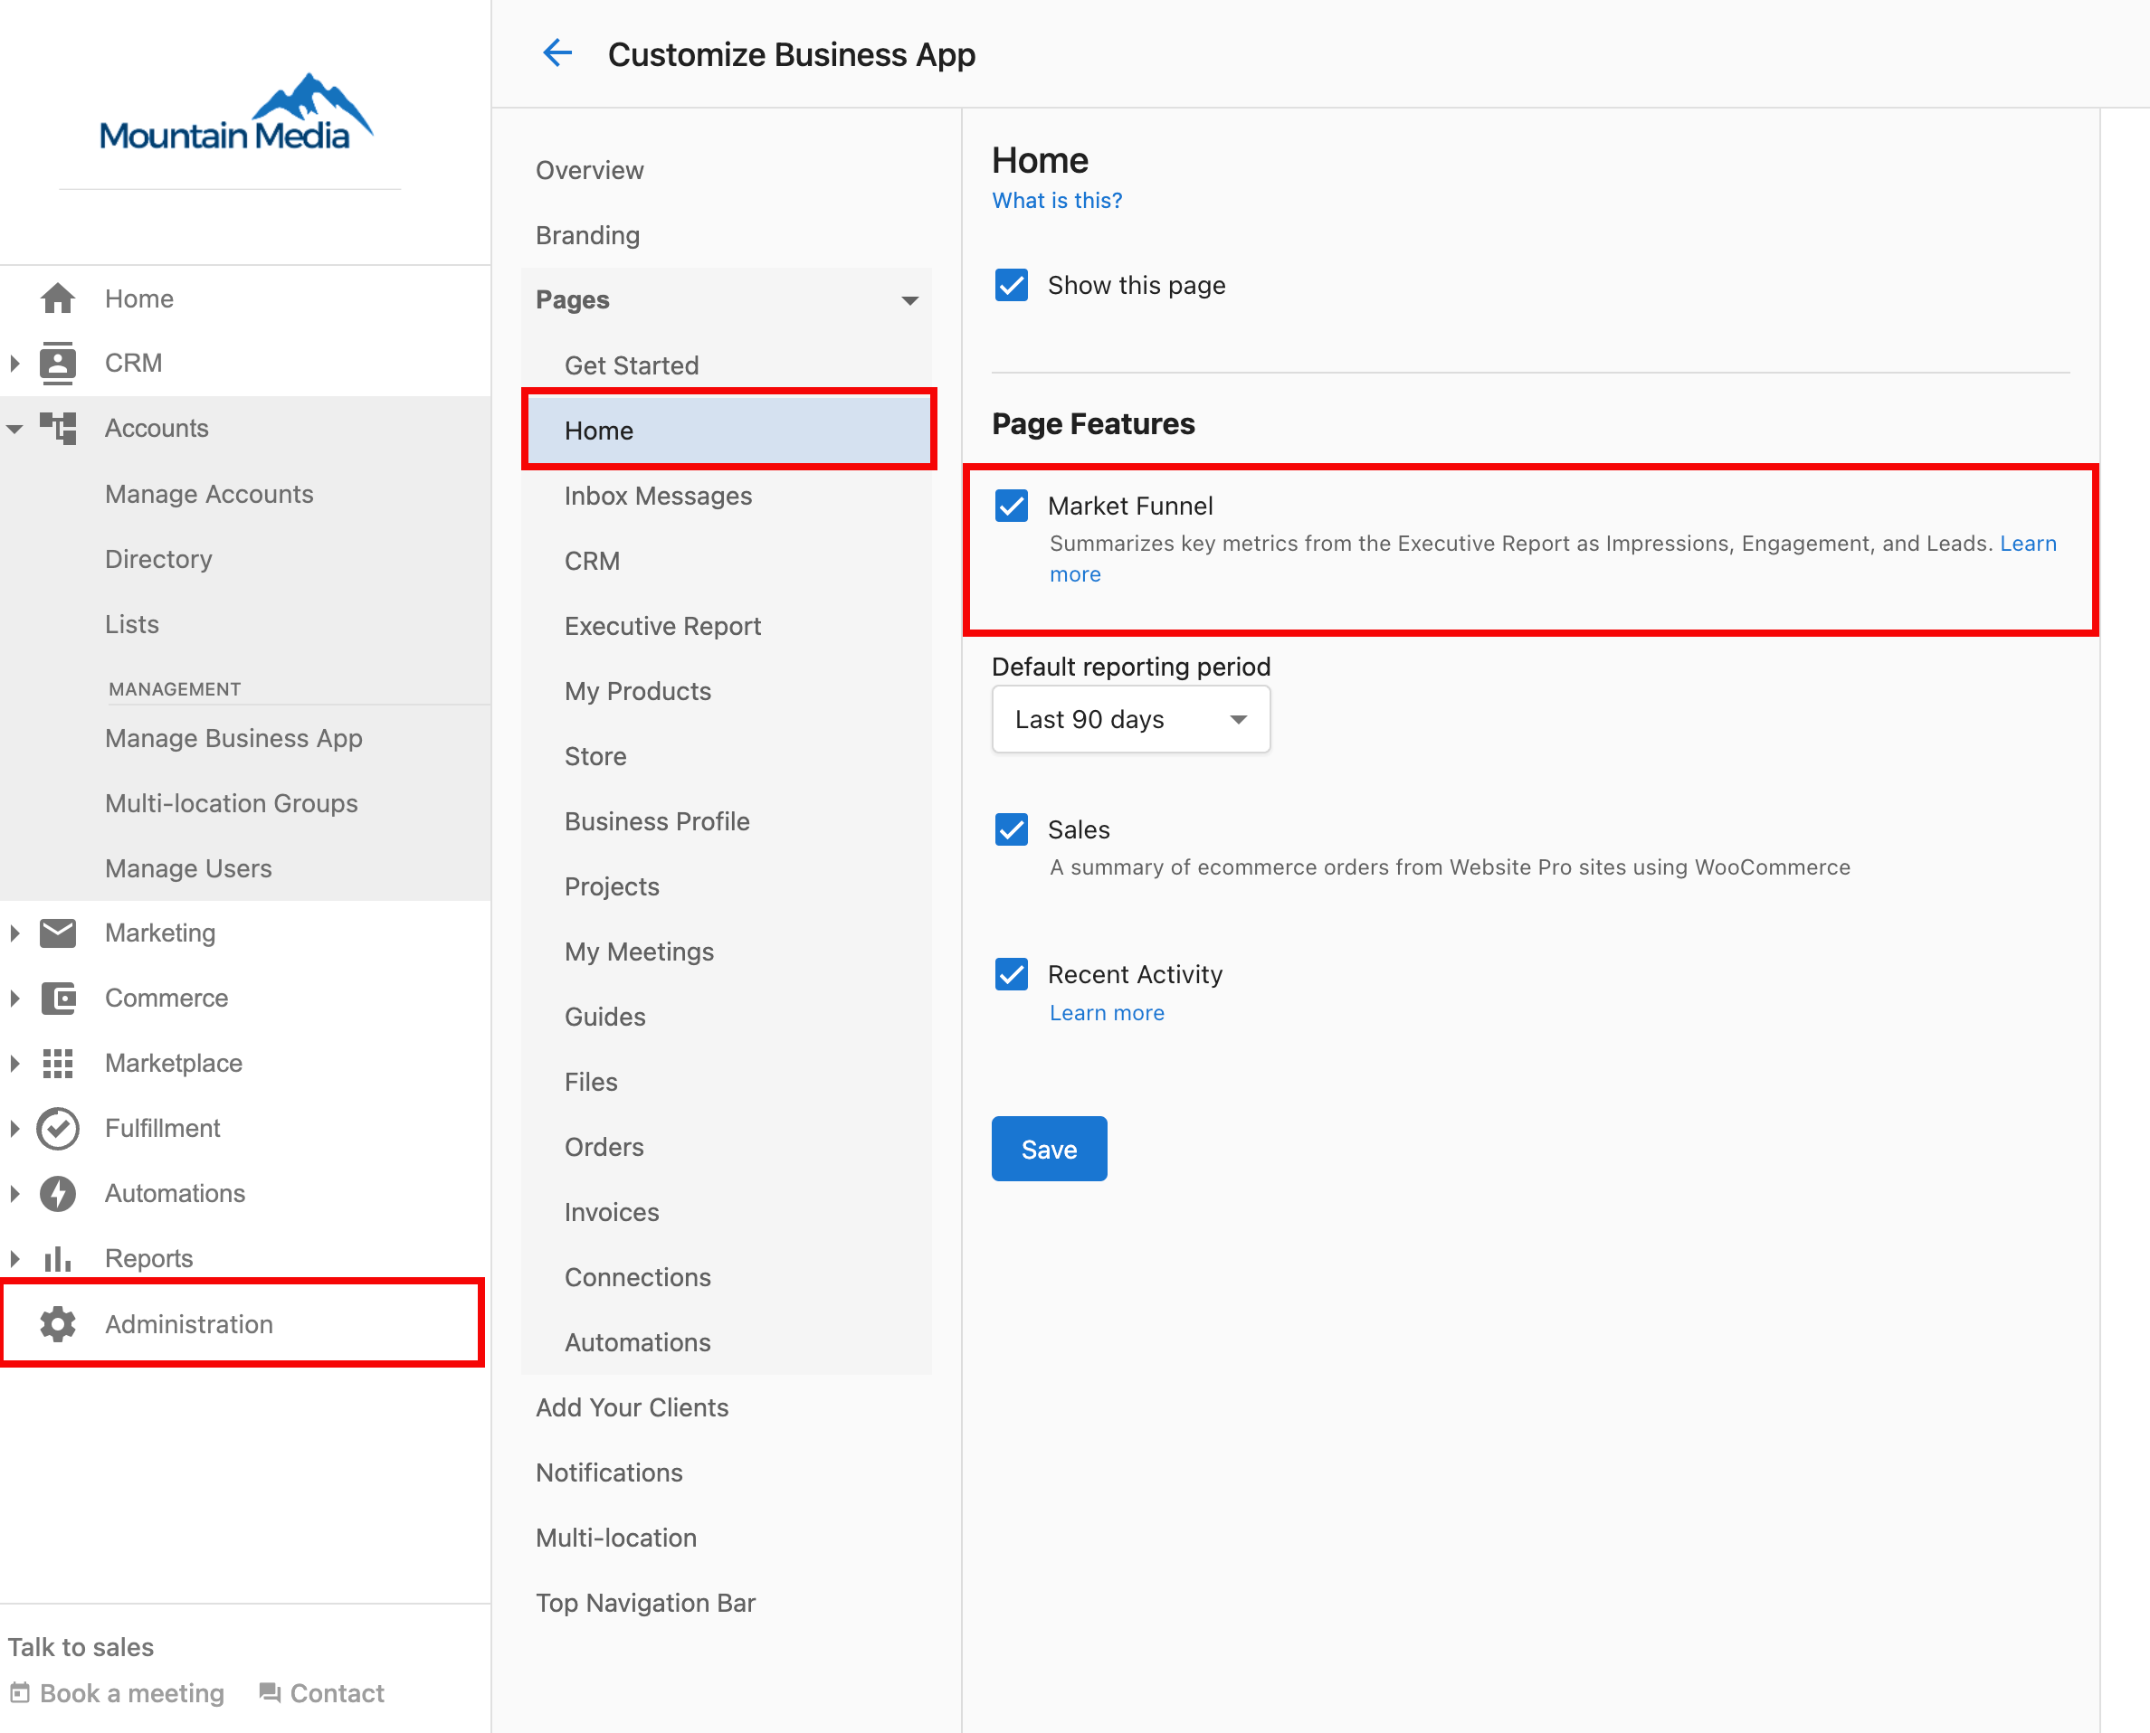Open Lists under Accounts

(132, 624)
